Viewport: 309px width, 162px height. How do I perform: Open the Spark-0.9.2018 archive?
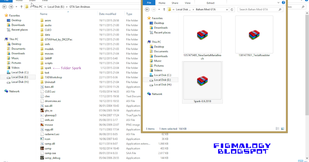(x=202, y=82)
